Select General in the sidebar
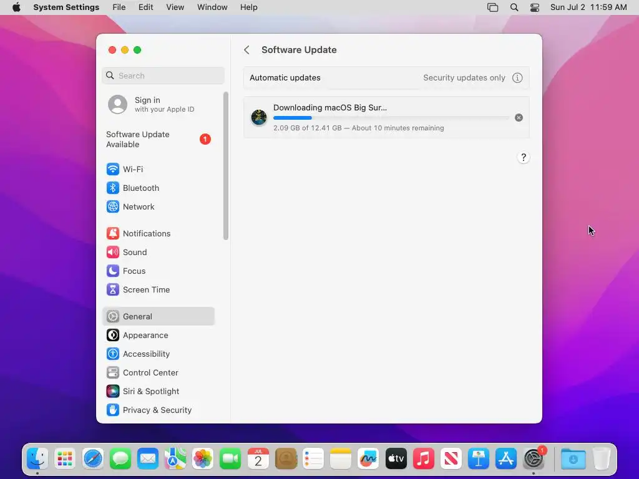Image resolution: width=639 pixels, height=479 pixels. pos(158,316)
